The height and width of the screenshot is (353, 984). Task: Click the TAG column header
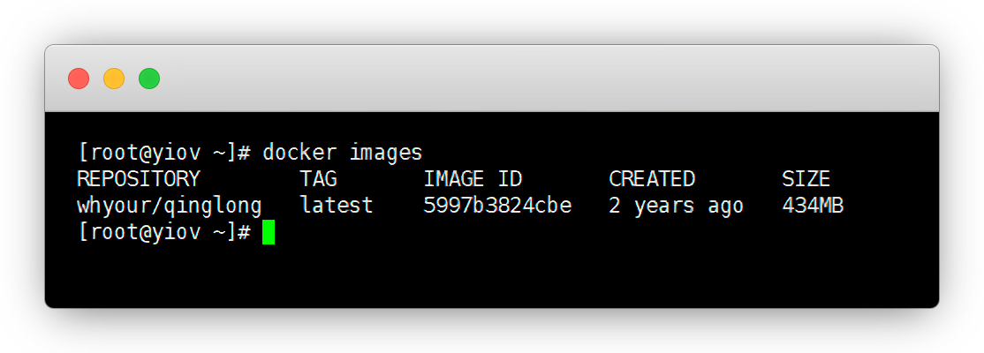pyautogui.click(x=318, y=179)
